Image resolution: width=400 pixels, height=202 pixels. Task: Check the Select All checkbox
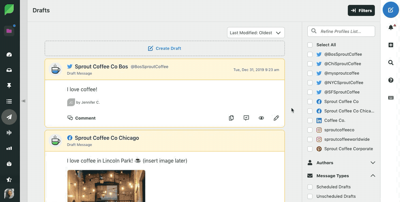[x=310, y=45]
